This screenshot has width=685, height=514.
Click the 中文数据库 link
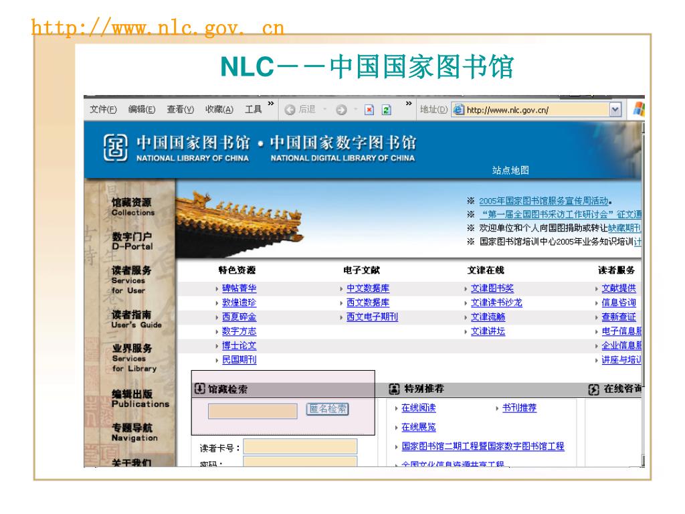tap(368, 288)
